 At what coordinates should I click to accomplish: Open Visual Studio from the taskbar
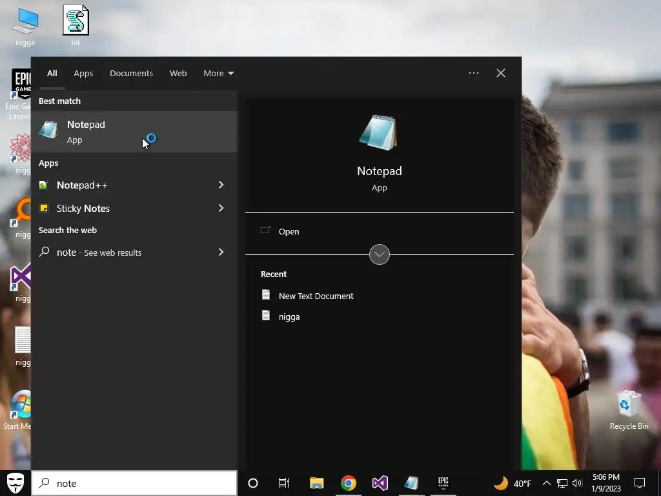pyautogui.click(x=380, y=483)
